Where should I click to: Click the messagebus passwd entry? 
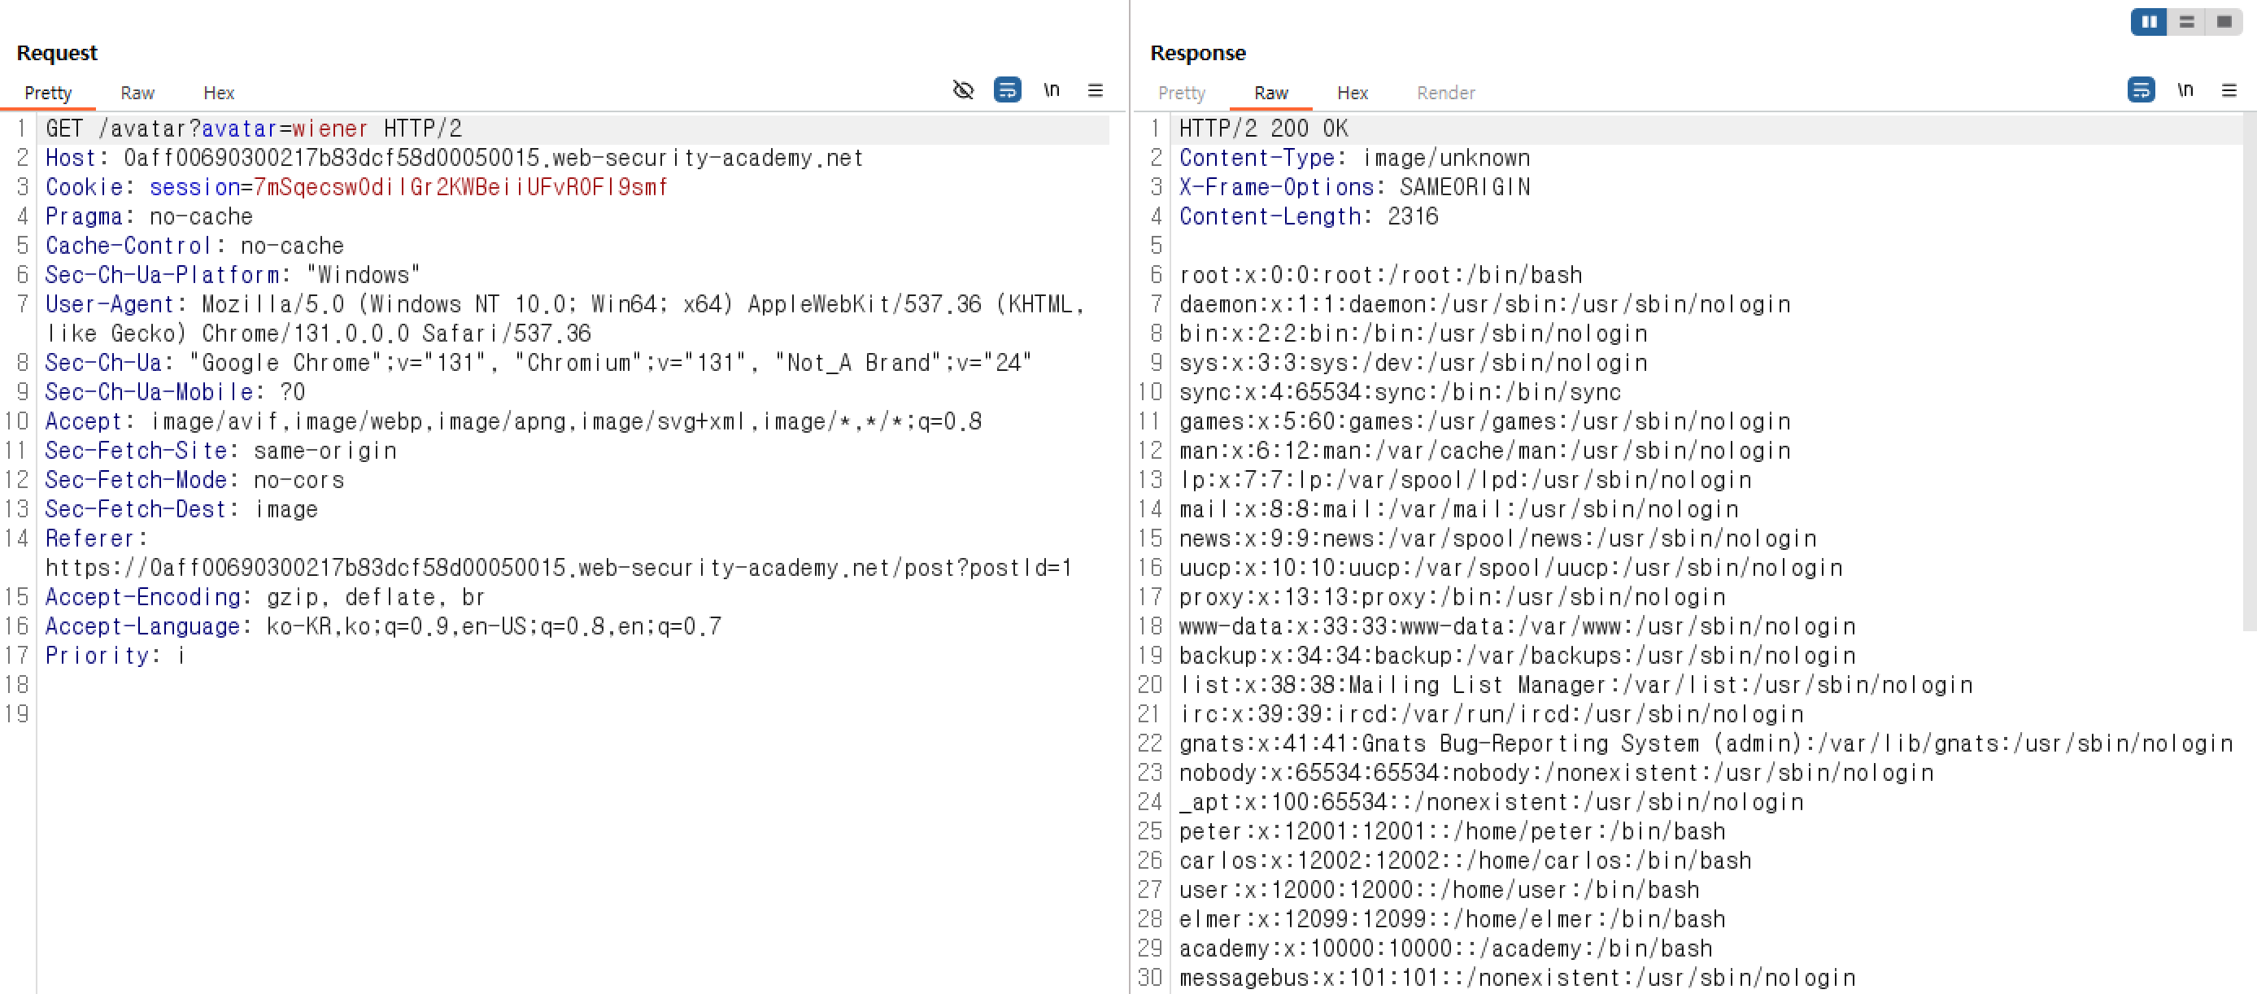pyautogui.click(x=1518, y=979)
